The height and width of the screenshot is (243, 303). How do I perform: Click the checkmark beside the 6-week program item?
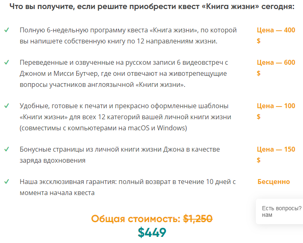(7, 30)
